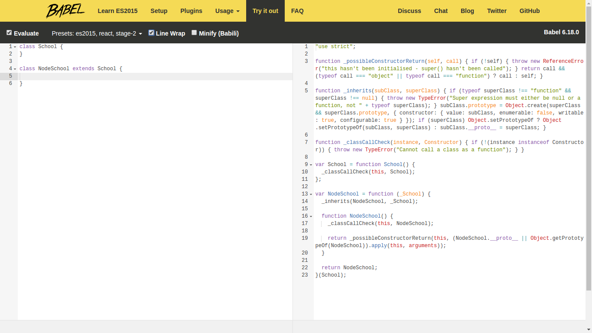Image resolution: width=592 pixels, height=333 pixels.
Task: Go to the Setup page
Action: [159, 11]
